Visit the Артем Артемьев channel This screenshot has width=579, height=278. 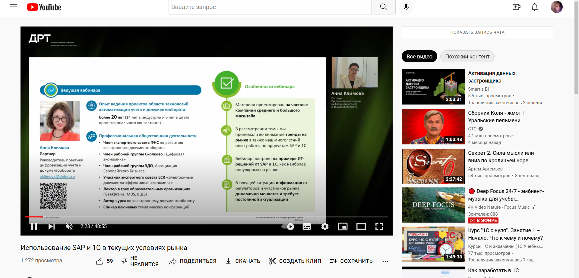(x=485, y=169)
